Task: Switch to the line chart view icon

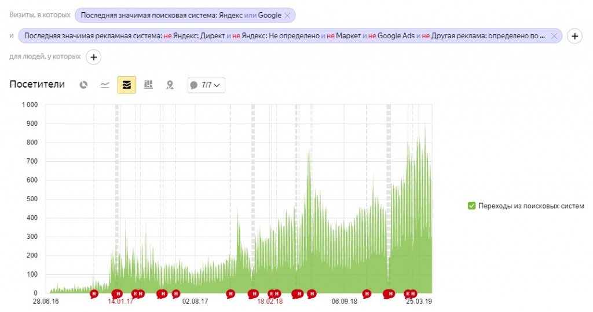Action: click(105, 85)
